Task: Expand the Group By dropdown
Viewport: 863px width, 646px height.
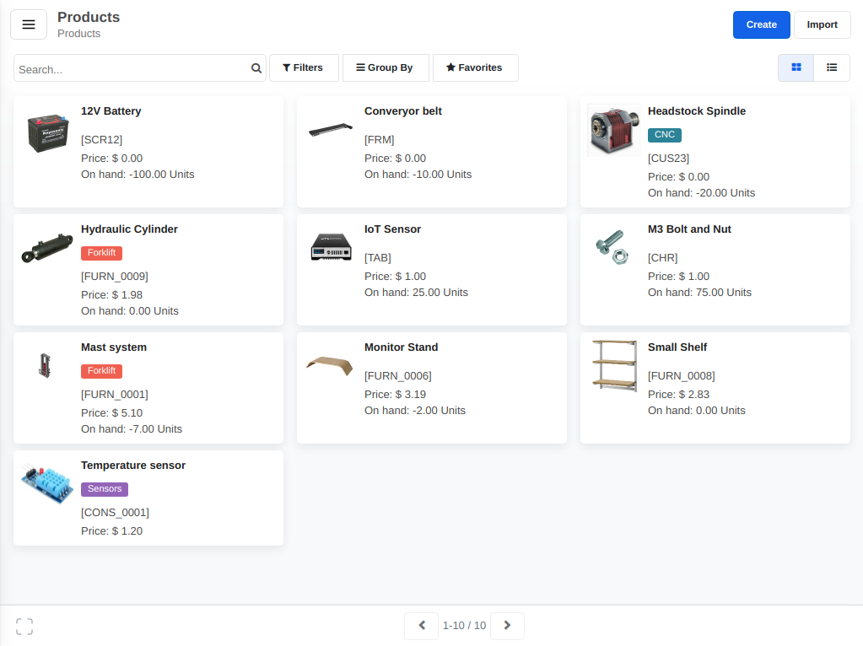Action: (x=385, y=67)
